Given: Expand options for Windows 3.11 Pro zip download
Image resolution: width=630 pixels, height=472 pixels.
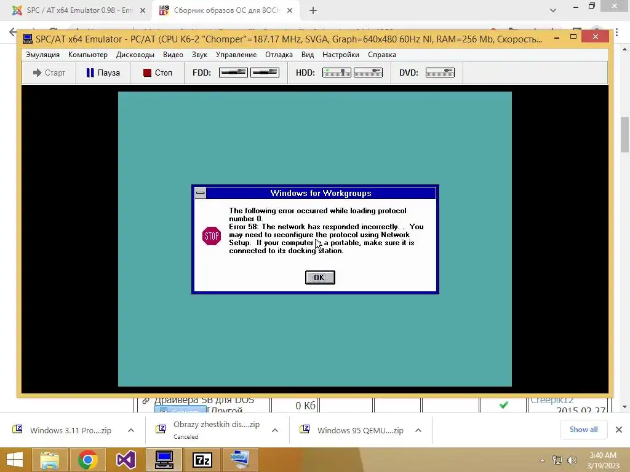Looking at the screenshot, I should click(x=131, y=430).
